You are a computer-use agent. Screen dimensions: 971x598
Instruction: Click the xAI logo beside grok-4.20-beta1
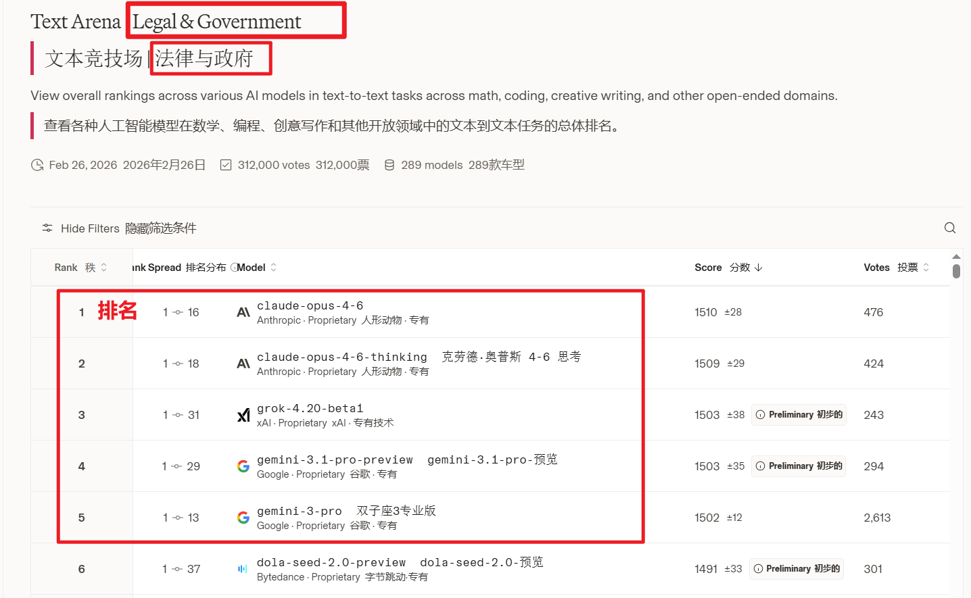(243, 415)
